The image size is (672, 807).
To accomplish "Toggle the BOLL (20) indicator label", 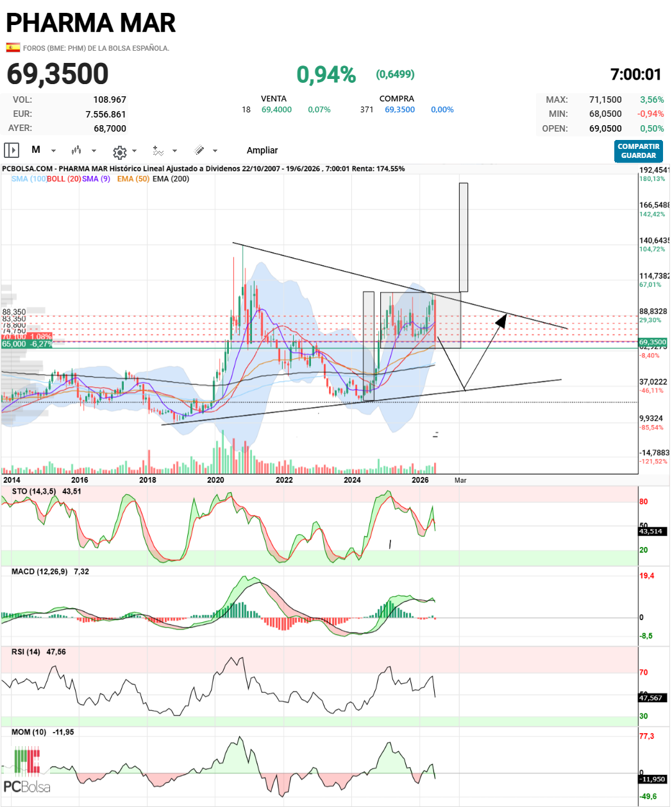I will [63, 178].
